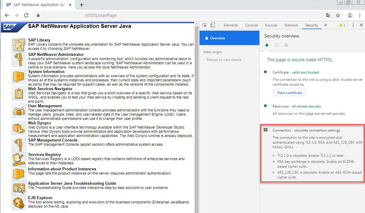This screenshot has height=213, width=365.
Task: Select the Security tab
Action: pos(311,25)
